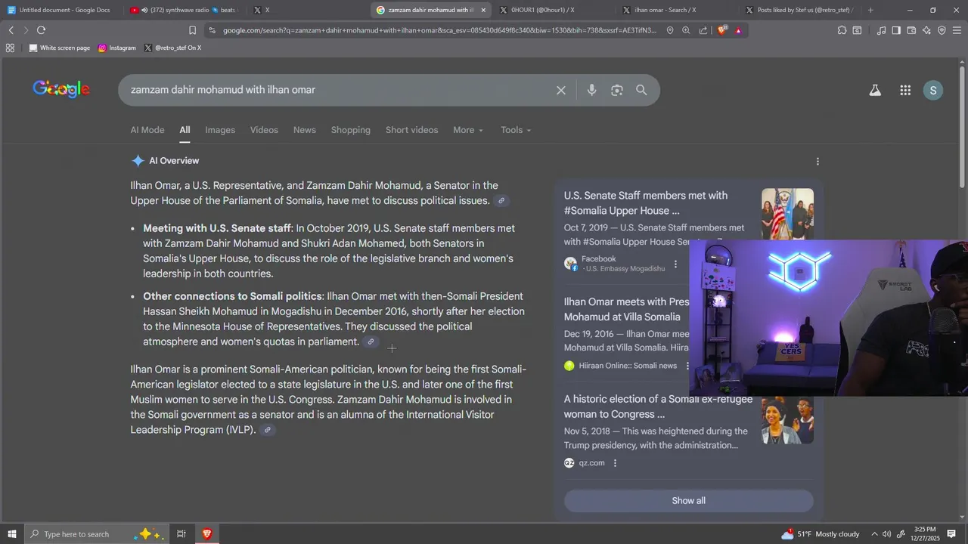Open Ilhan Omar meets President source link
968x544 pixels.
(626, 309)
